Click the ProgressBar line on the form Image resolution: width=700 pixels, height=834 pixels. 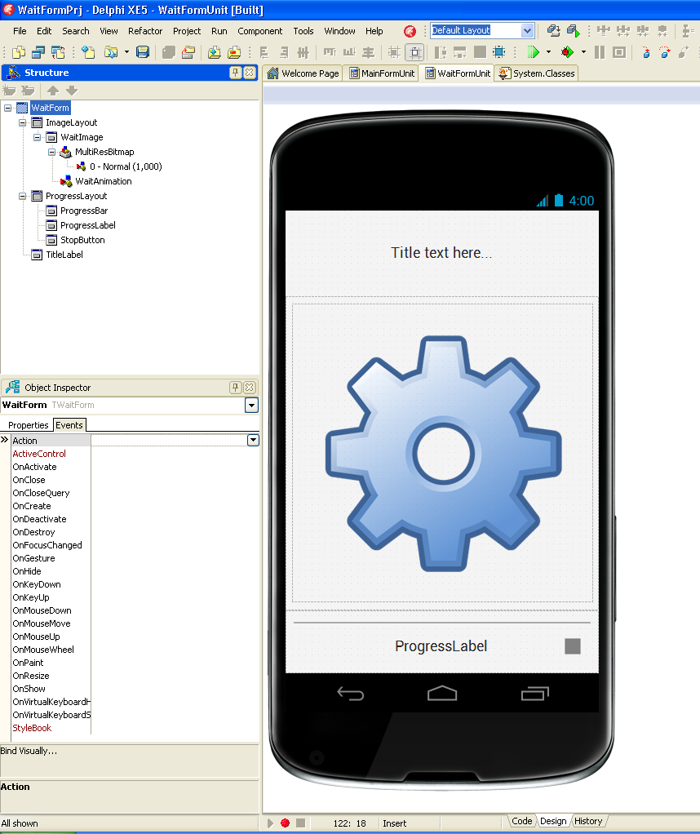click(442, 623)
